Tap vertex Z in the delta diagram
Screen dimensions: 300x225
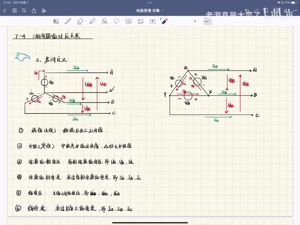[186, 67]
